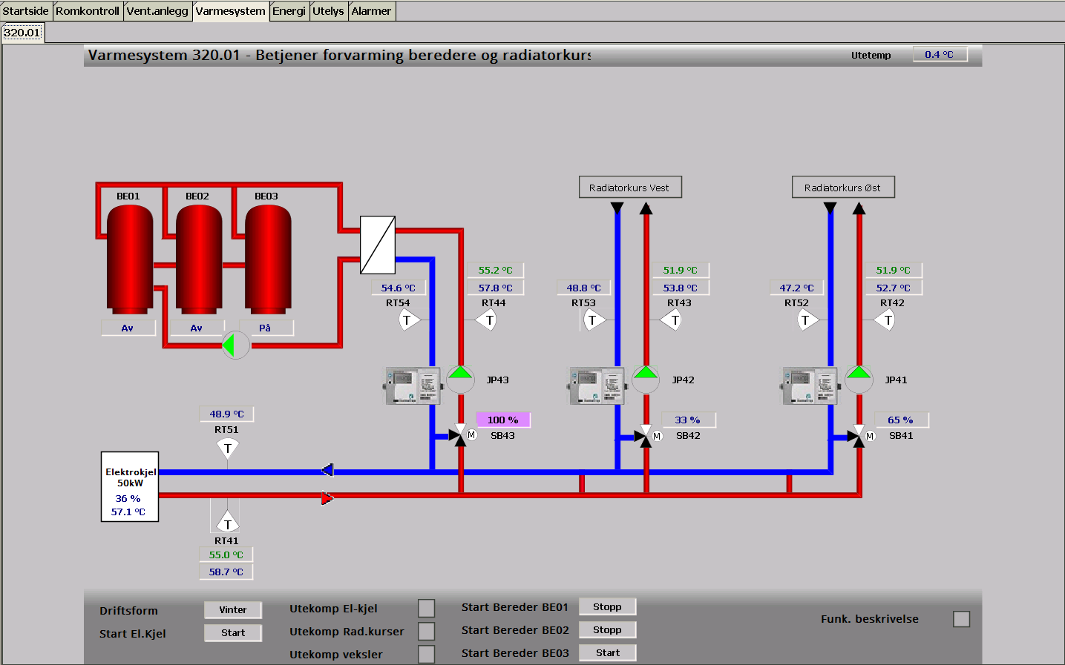Click the BE01 water heater tank

coord(130,259)
